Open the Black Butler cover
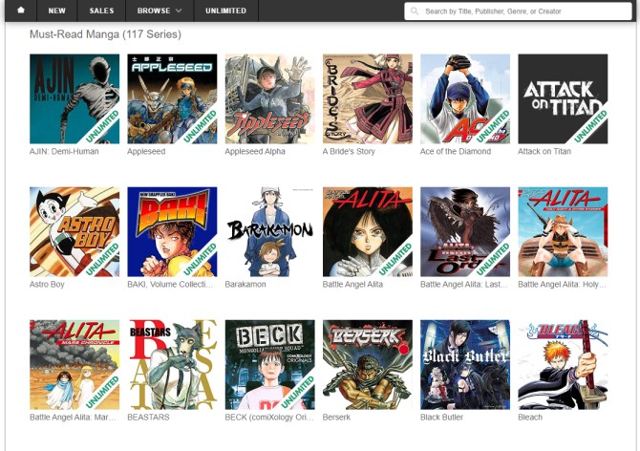The width and height of the screenshot is (640, 451). [x=465, y=365]
